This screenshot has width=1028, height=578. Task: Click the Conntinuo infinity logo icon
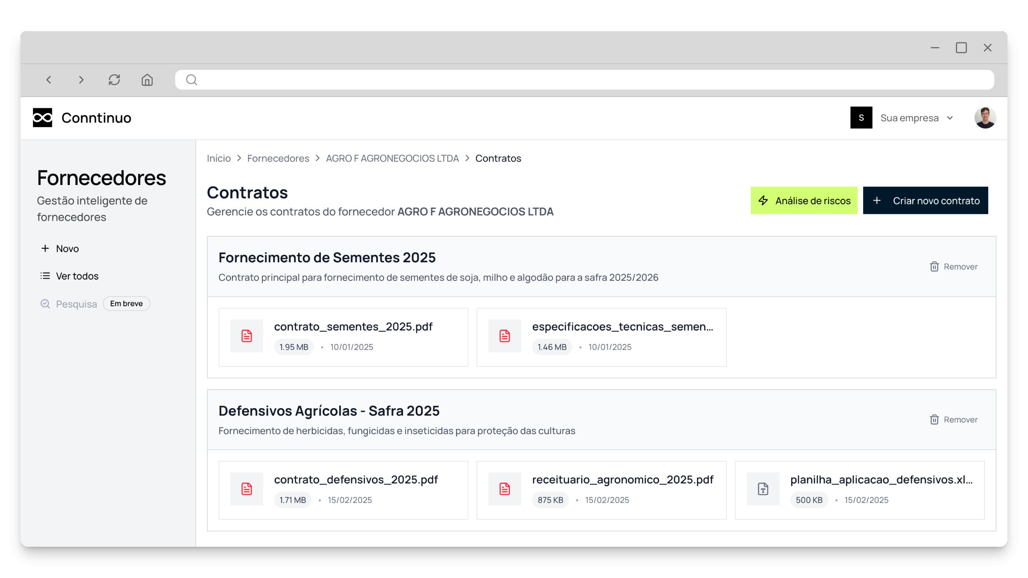42,118
